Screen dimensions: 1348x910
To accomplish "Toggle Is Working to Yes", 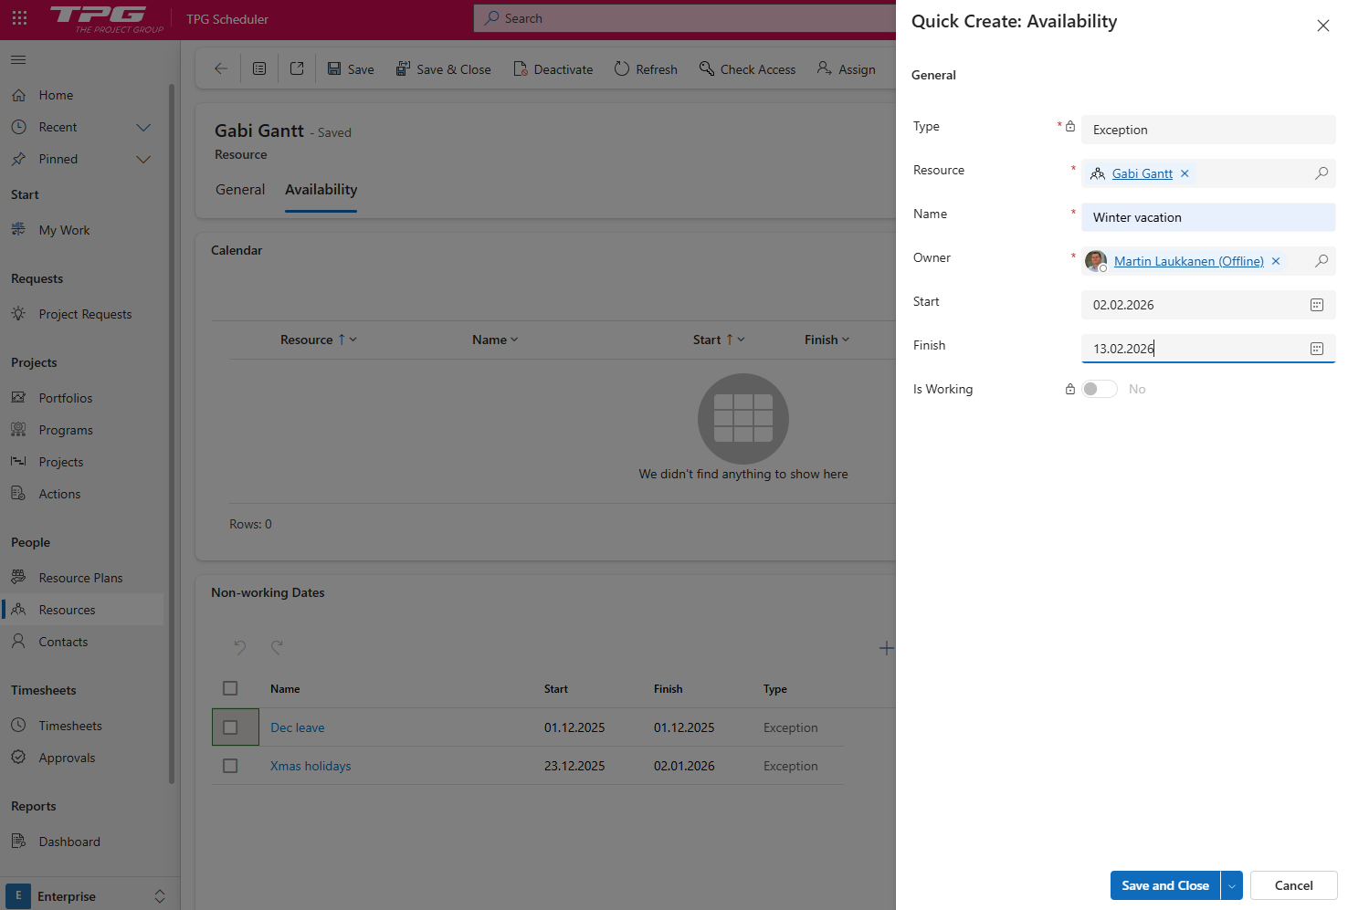I will [x=1100, y=388].
